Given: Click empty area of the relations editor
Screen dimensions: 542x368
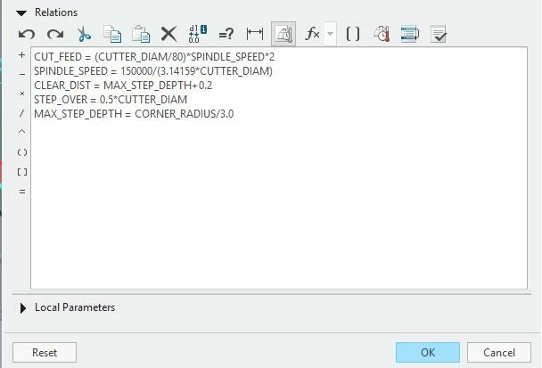Looking at the screenshot, I should [279, 204].
